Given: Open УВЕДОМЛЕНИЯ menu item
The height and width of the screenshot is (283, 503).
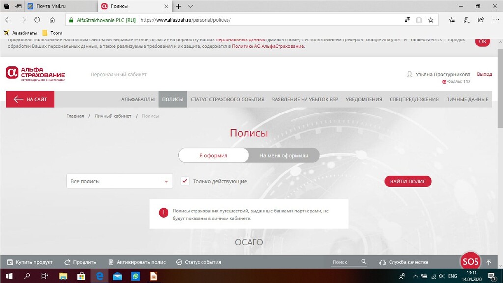Looking at the screenshot, I should pos(364,99).
